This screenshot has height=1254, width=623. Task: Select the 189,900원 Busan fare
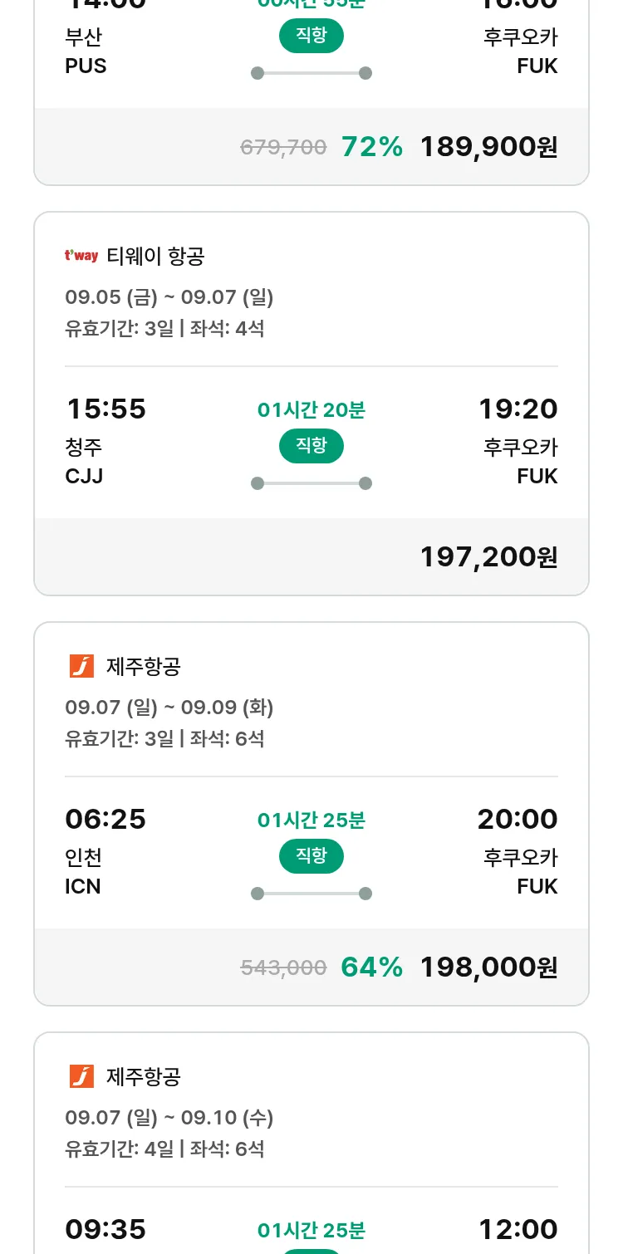point(488,147)
